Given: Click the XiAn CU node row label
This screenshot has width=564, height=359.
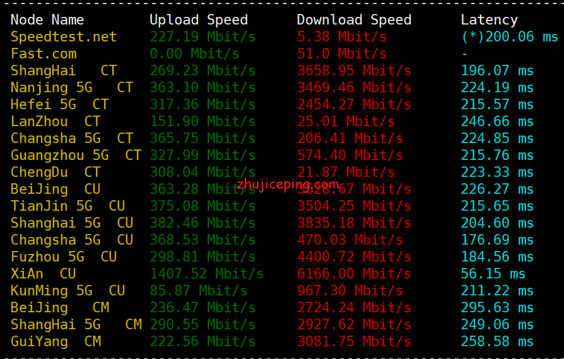Looking at the screenshot, I should click(43, 274).
